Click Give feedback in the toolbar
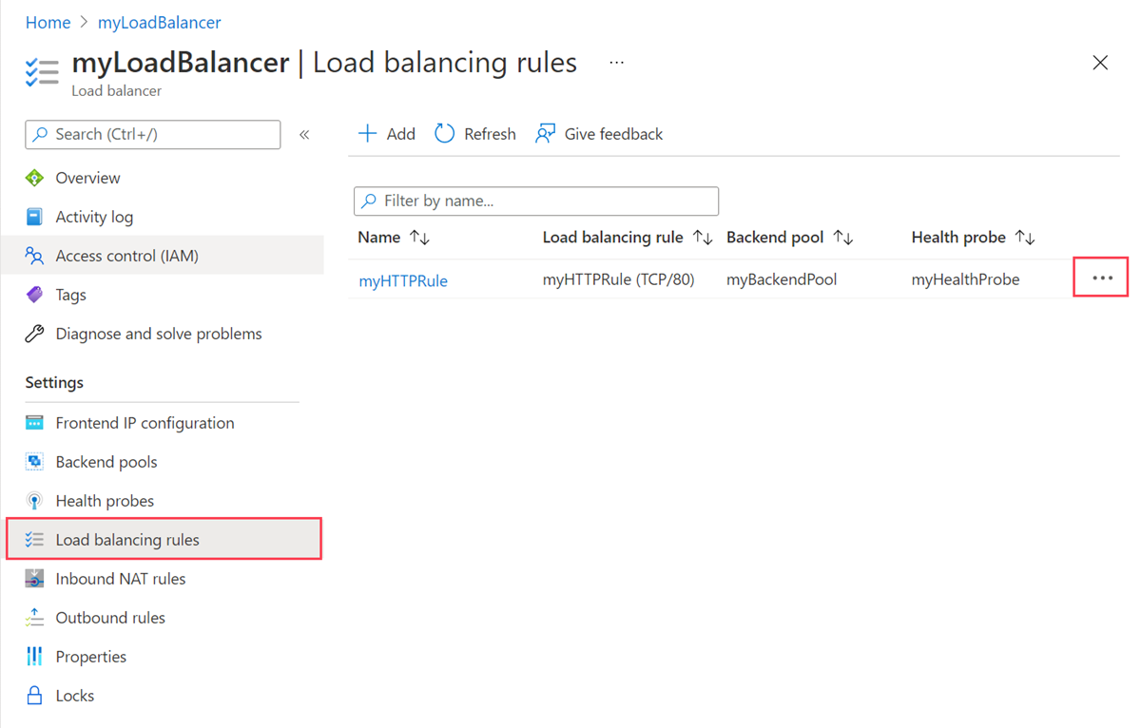This screenshot has width=1141, height=728. 600,134
